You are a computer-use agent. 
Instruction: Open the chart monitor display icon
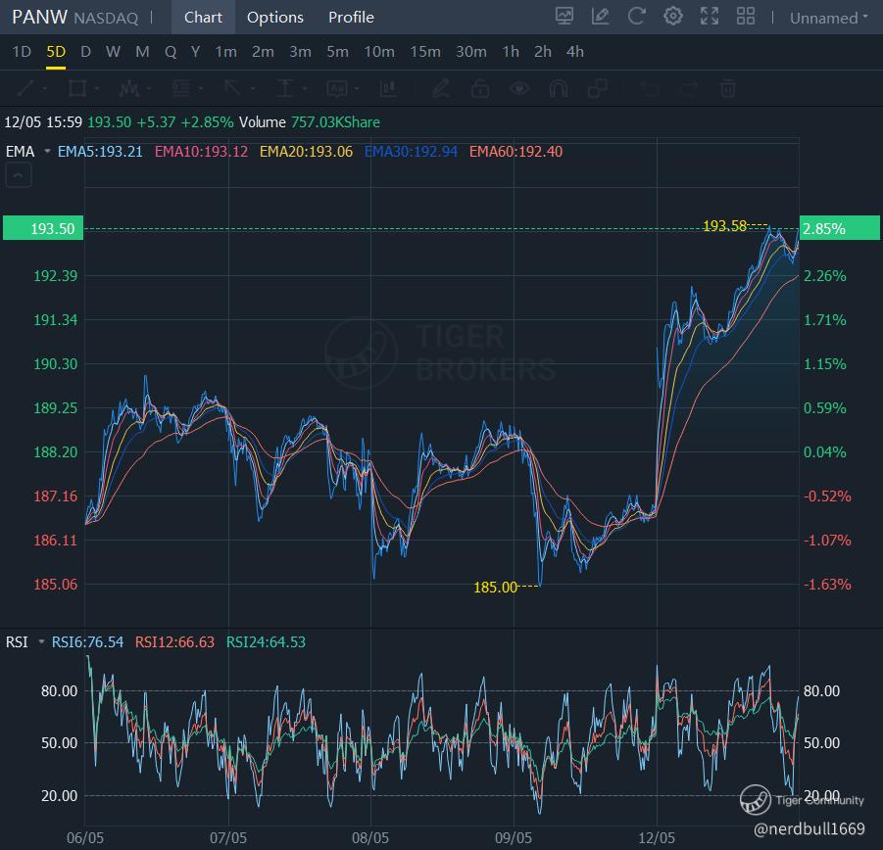point(564,17)
